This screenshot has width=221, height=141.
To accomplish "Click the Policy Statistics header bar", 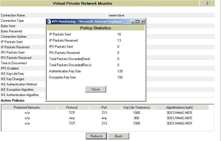I will click(x=95, y=28).
